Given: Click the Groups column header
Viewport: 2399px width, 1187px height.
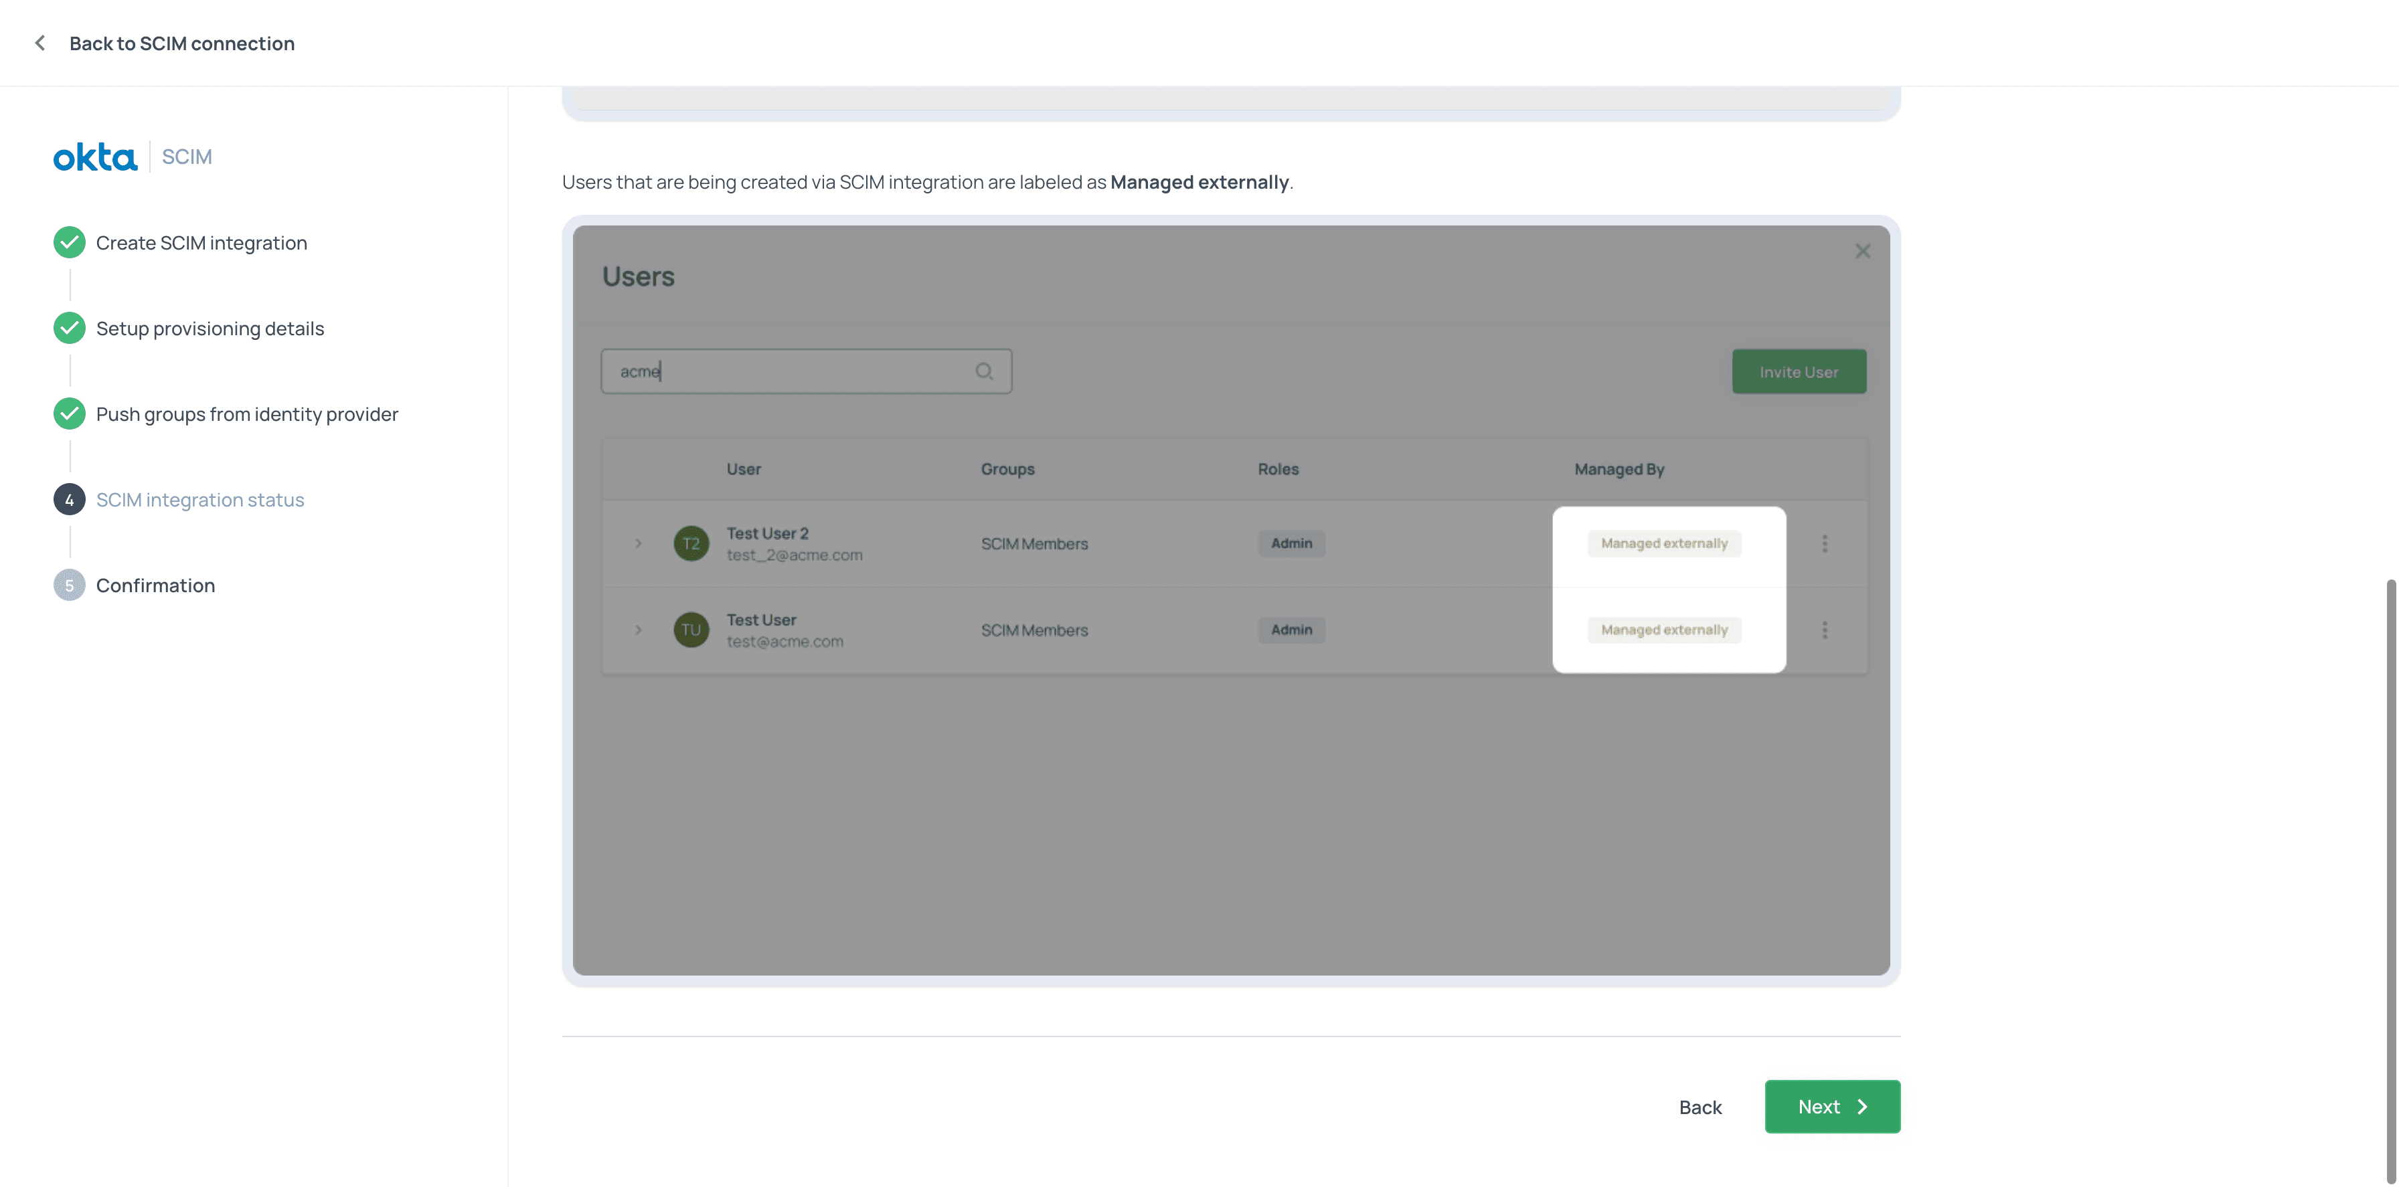Looking at the screenshot, I should click(x=1007, y=469).
